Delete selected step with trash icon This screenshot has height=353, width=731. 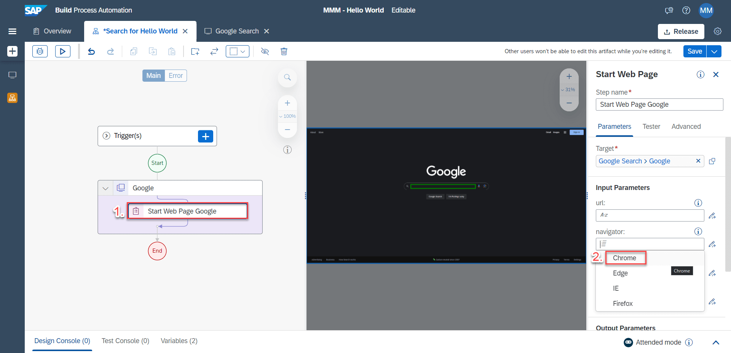[x=284, y=51]
